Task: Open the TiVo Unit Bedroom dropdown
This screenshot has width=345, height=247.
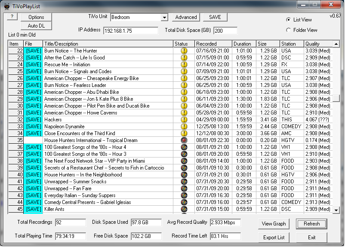Action: [x=164, y=17]
